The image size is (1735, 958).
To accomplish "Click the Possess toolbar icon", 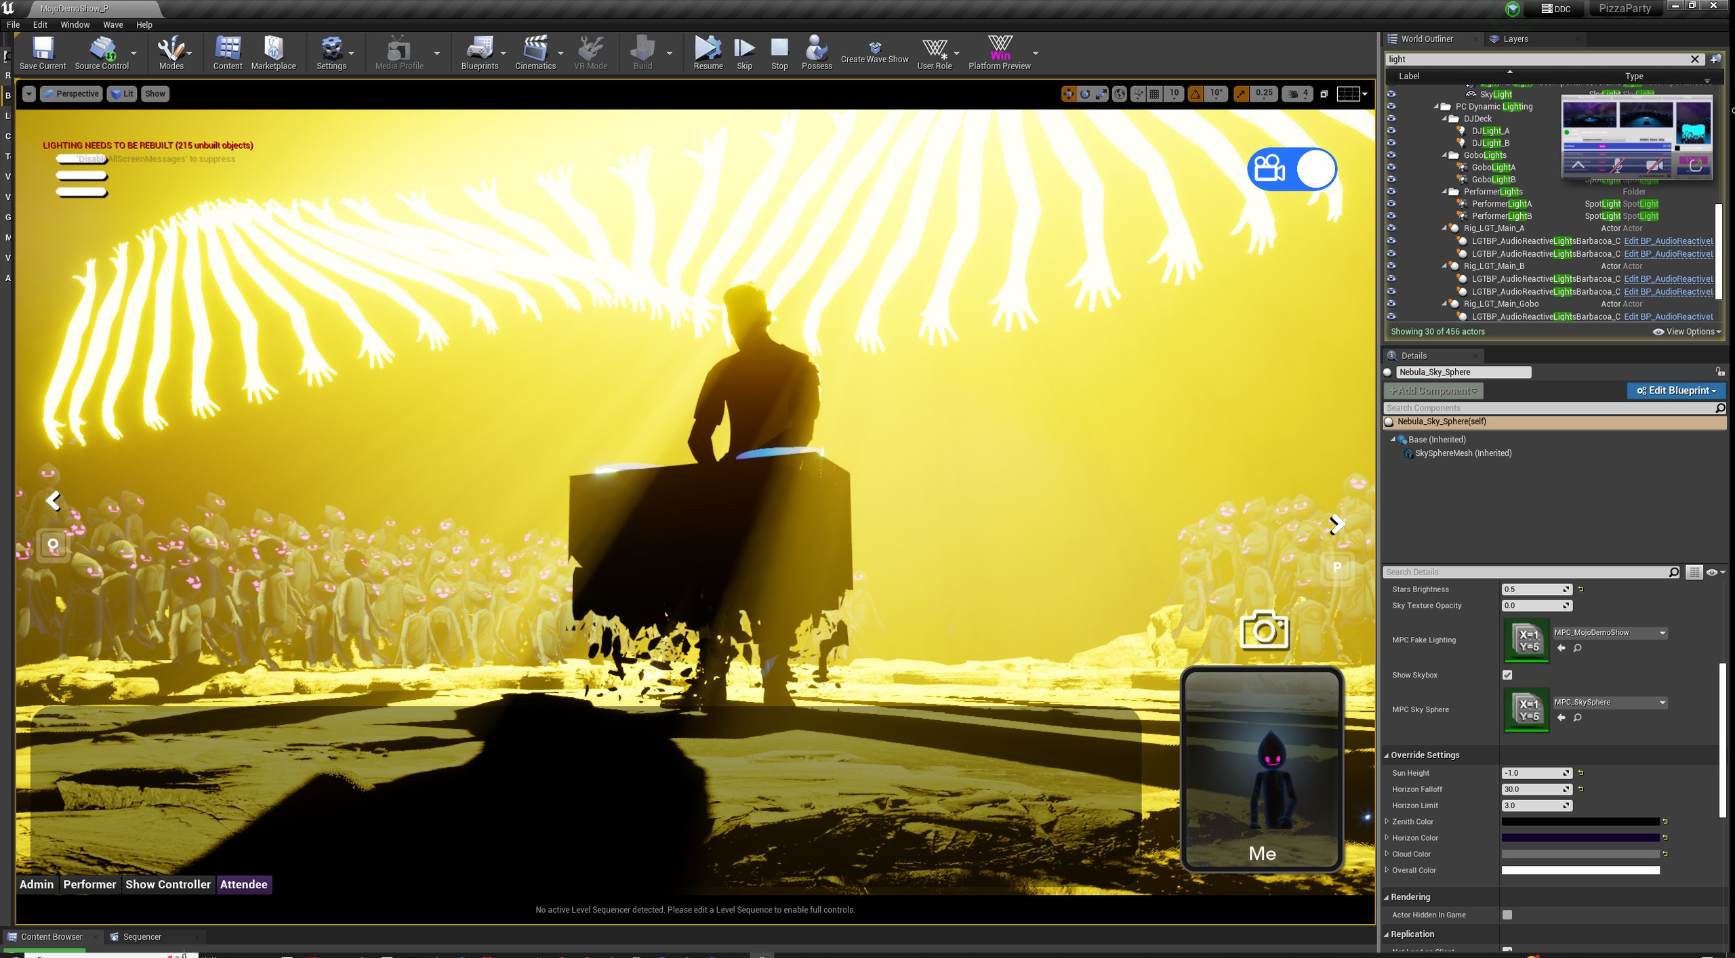I will 817,53.
